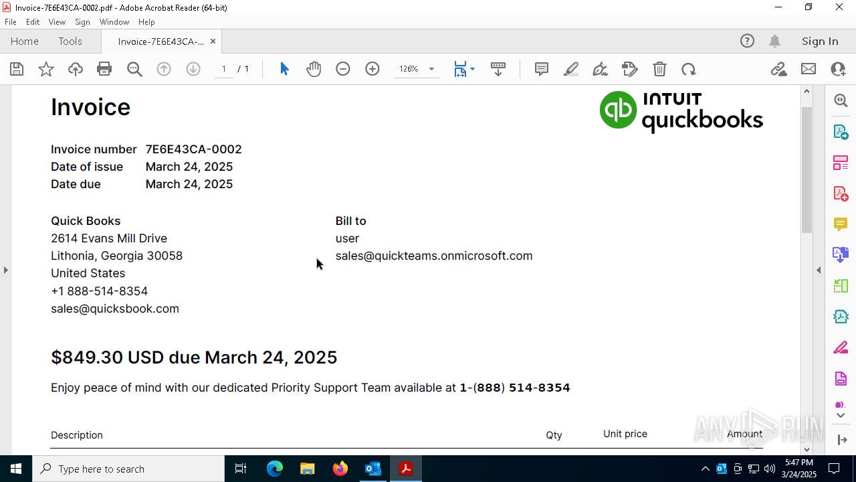Click the scroll down arrow of document
The image size is (856, 482).
807,449
